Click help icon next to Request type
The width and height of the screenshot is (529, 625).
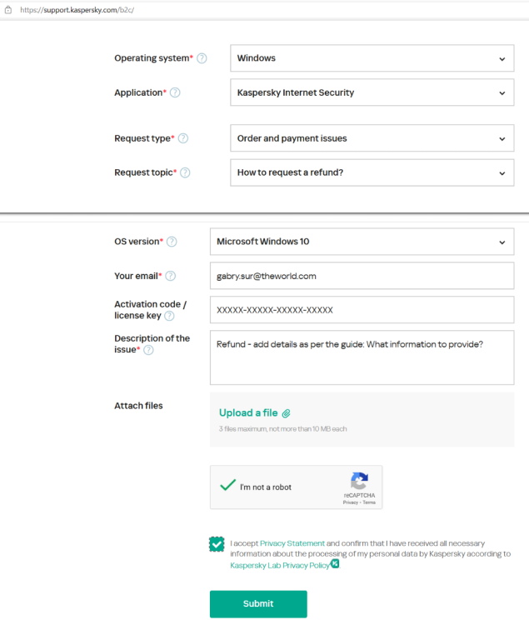coord(183,138)
